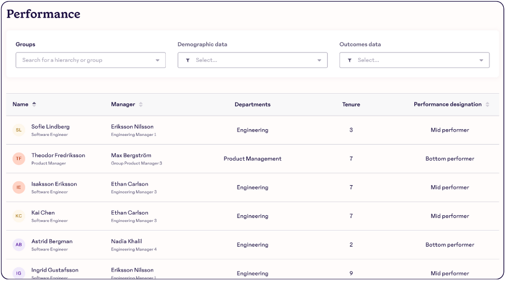
Task: Click Engineering in Sofie Lindberg's row
Action: (x=252, y=130)
